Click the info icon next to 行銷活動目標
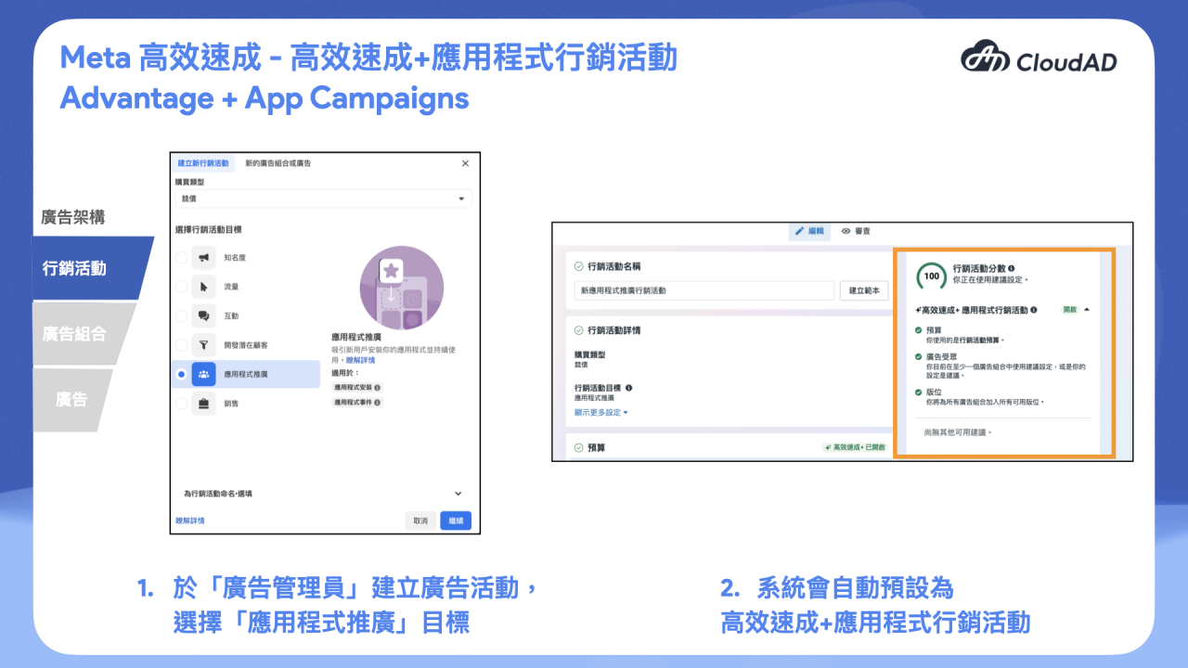 629,388
